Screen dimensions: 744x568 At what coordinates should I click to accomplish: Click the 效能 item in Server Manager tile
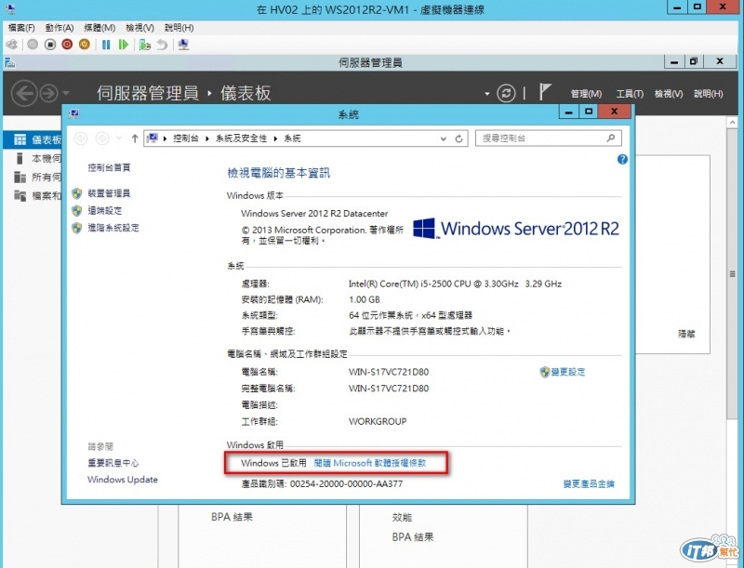(x=402, y=517)
